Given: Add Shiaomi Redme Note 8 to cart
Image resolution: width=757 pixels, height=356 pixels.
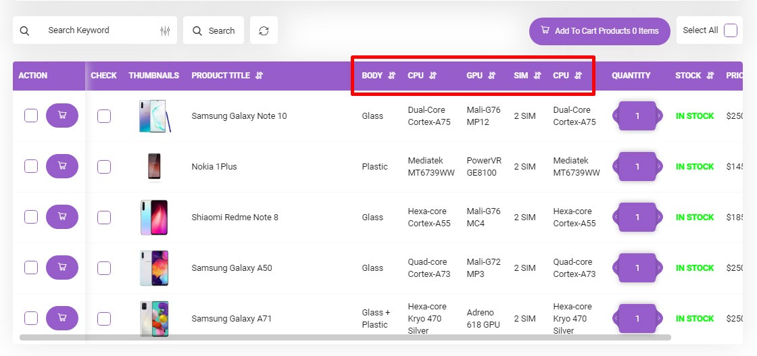Looking at the screenshot, I should 62,217.
